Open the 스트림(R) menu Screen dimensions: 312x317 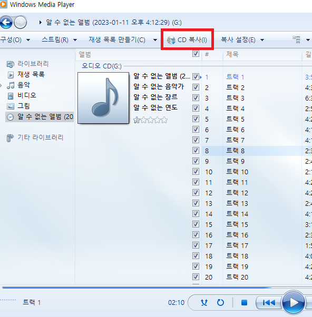pos(55,40)
